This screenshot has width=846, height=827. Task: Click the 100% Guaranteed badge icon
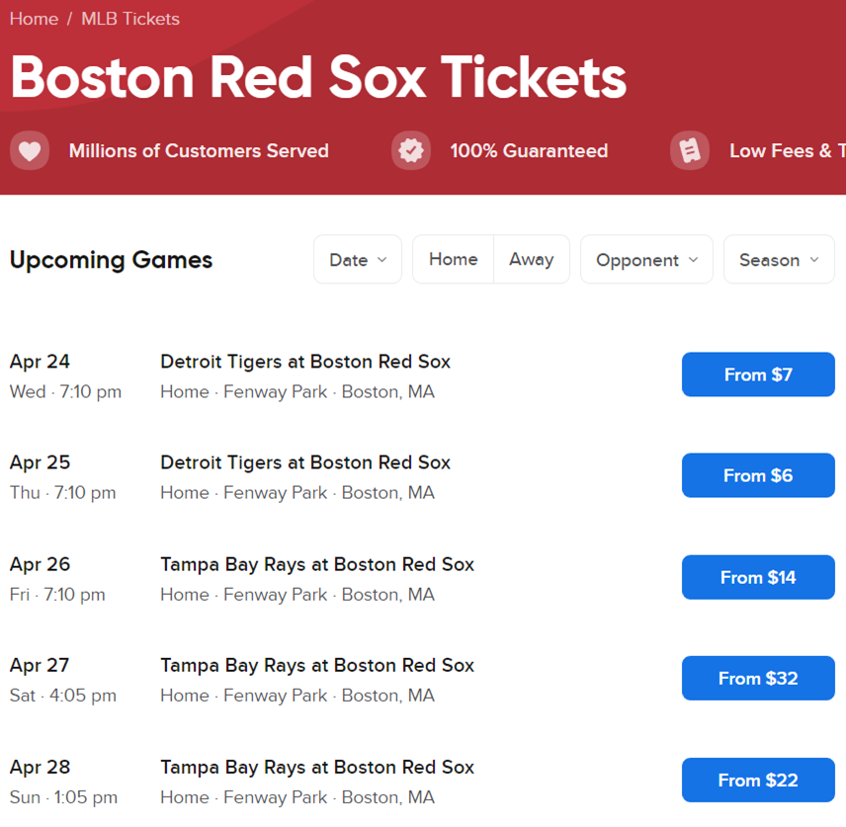click(411, 151)
